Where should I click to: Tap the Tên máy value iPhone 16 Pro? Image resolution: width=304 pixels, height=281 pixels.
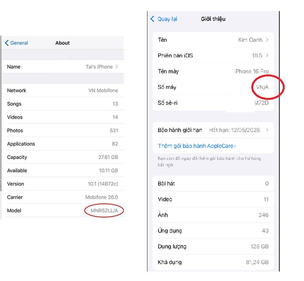pyautogui.click(x=252, y=71)
